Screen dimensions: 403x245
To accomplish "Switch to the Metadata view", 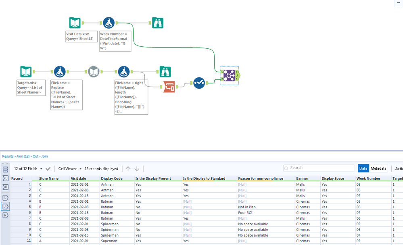I will pyautogui.click(x=378, y=168).
